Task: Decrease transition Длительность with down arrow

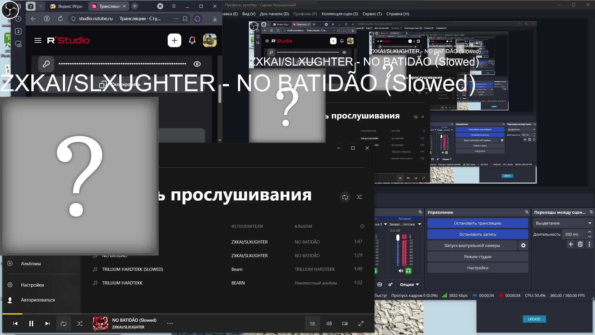Action: click(589, 236)
